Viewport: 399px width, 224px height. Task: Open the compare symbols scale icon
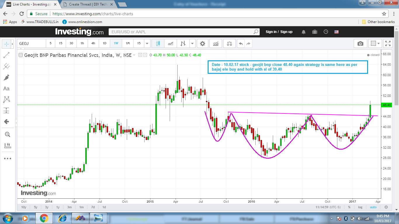[229, 43]
